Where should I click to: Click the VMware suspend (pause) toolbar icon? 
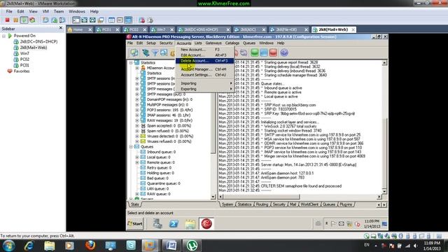pos(15,20)
